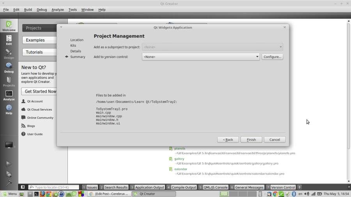Open Add to version control dropdown
The image size is (351, 197).
coord(200,57)
